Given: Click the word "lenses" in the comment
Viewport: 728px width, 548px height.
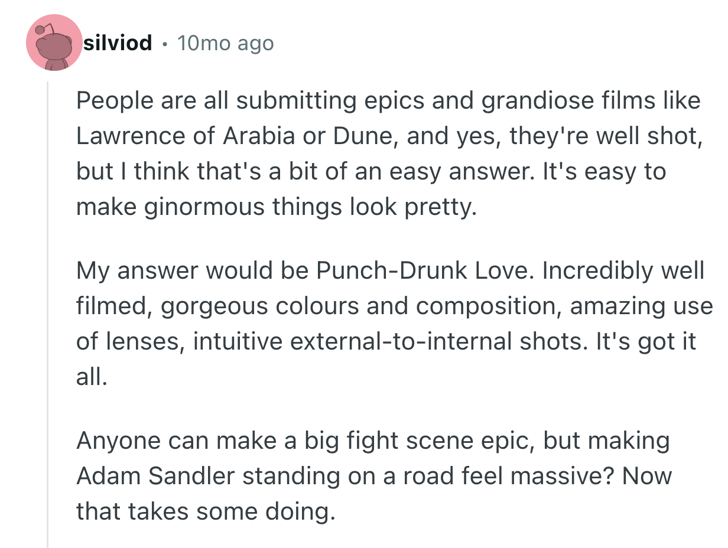Looking at the screenshot, I should coord(139,342).
